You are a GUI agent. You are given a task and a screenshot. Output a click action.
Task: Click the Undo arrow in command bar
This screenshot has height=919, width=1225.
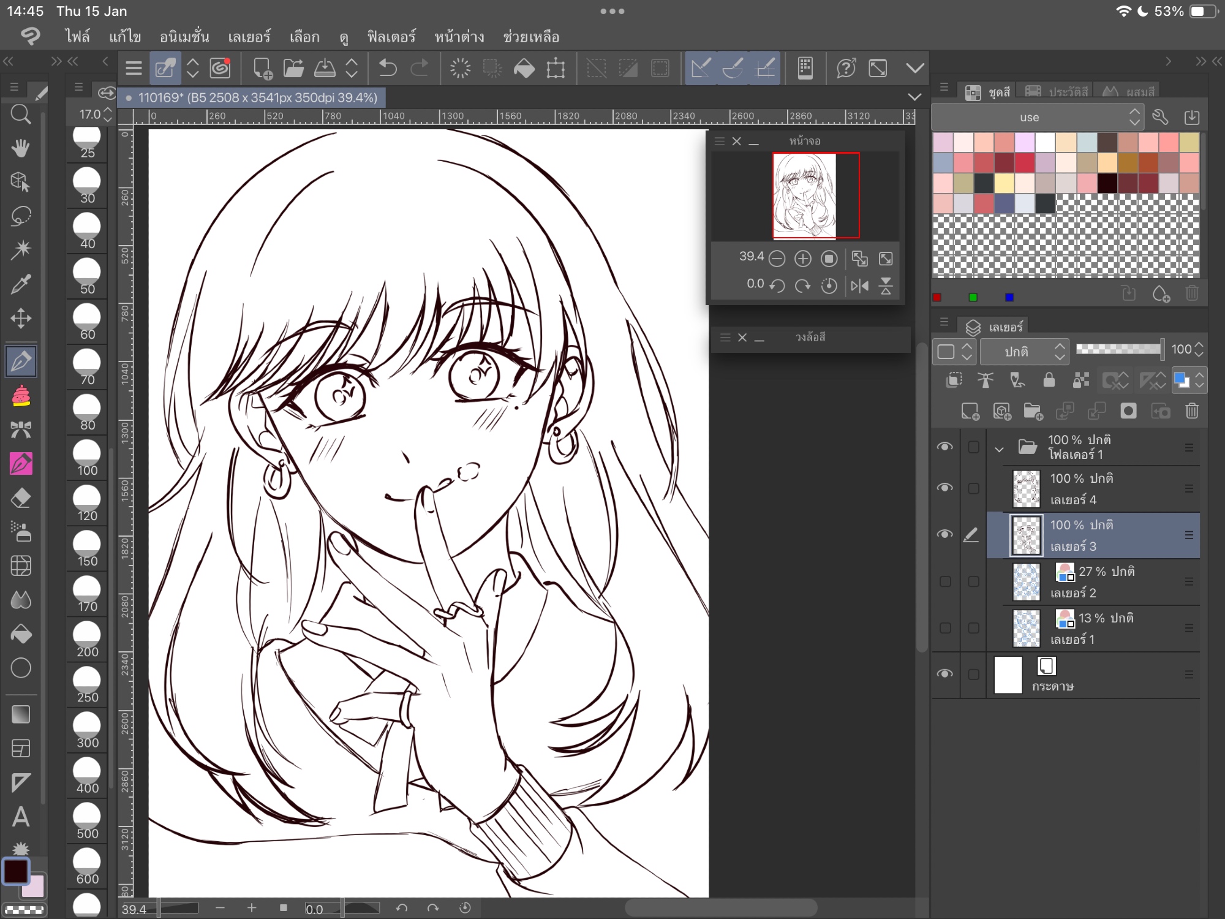click(387, 68)
